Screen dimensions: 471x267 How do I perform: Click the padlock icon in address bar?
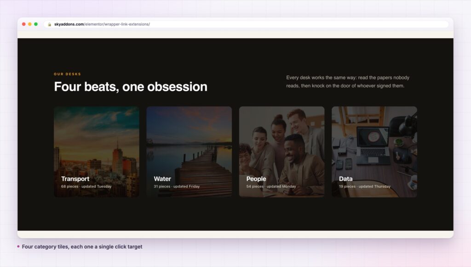(50, 24)
